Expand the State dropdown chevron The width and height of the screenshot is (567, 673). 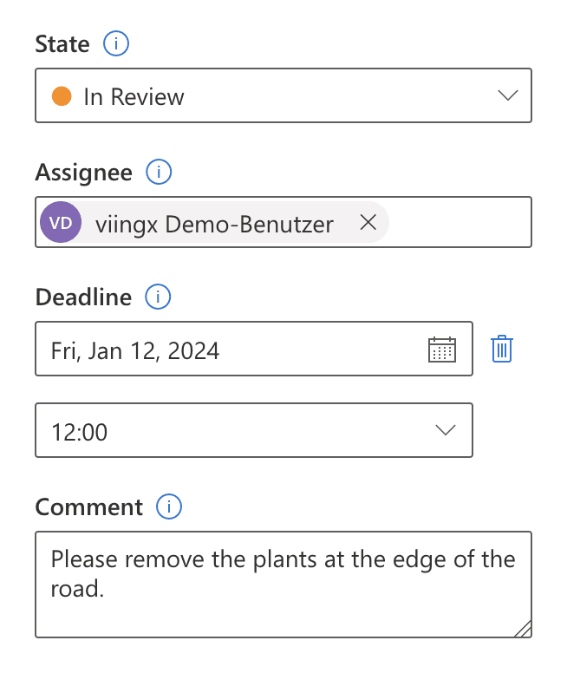(508, 95)
